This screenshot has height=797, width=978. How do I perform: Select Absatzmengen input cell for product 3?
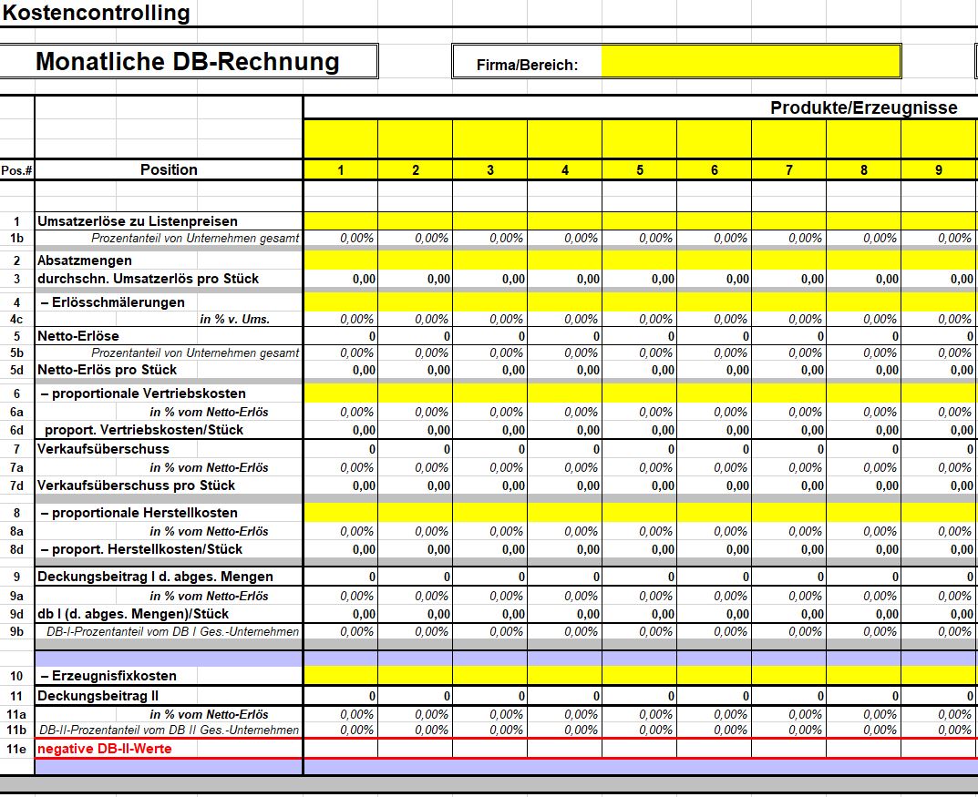490,261
